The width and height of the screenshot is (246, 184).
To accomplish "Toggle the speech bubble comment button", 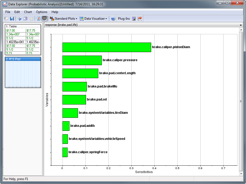I will [45, 19].
